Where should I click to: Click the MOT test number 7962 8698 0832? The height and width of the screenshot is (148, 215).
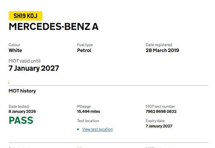(161, 111)
